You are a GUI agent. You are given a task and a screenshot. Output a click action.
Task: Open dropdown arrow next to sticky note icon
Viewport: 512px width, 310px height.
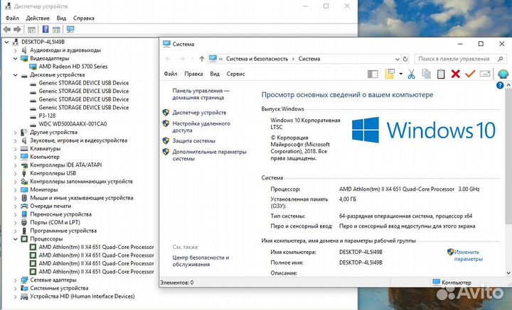pyautogui.click(x=400, y=74)
